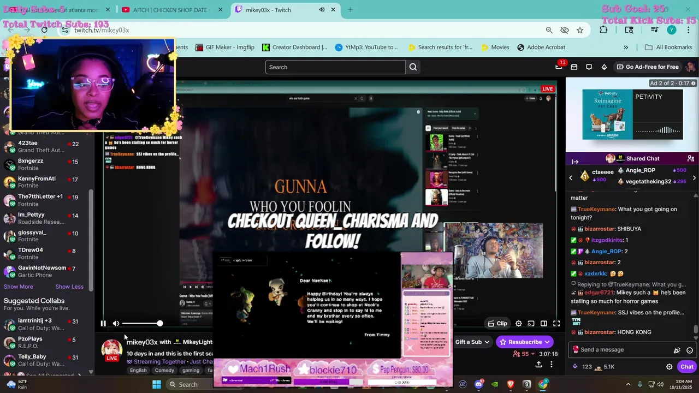Viewport: 699px width, 393px height.
Task: Pause the Twitch stream player
Action: coord(103,324)
